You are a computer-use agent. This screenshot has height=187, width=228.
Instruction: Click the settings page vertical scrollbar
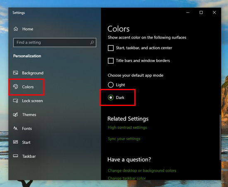220,137
